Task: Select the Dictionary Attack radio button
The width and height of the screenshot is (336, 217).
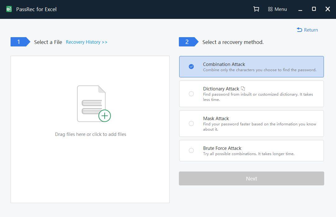Action: (191, 94)
